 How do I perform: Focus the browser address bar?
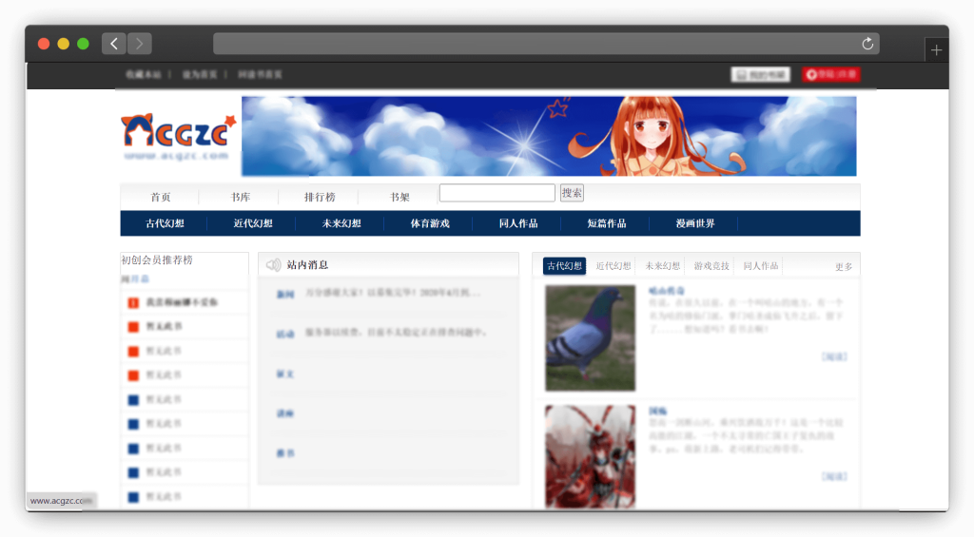click(545, 44)
